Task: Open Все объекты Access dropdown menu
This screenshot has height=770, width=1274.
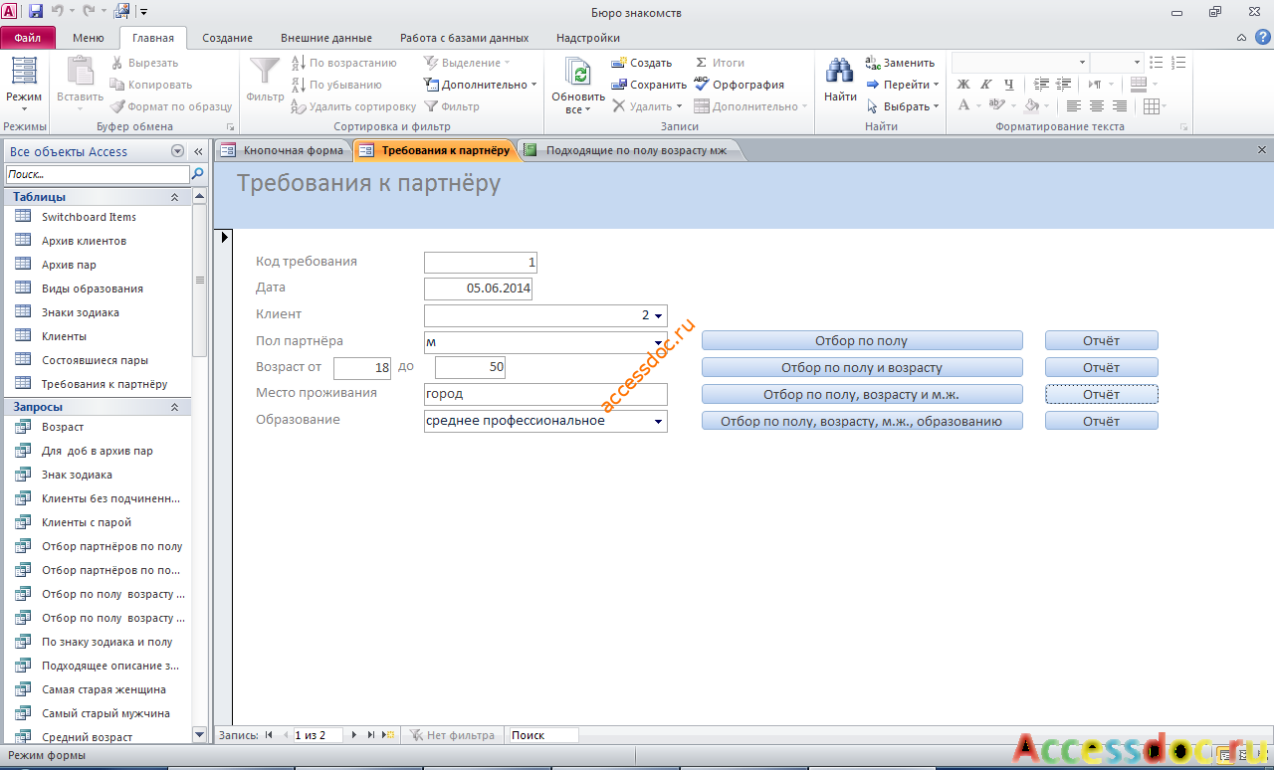Action: pyautogui.click(x=178, y=151)
